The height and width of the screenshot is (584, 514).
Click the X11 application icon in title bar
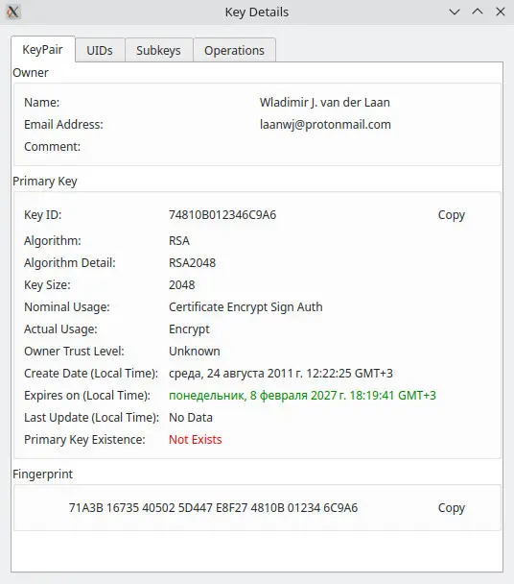[x=13, y=12]
